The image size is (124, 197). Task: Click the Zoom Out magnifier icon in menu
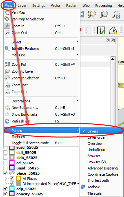7,33
